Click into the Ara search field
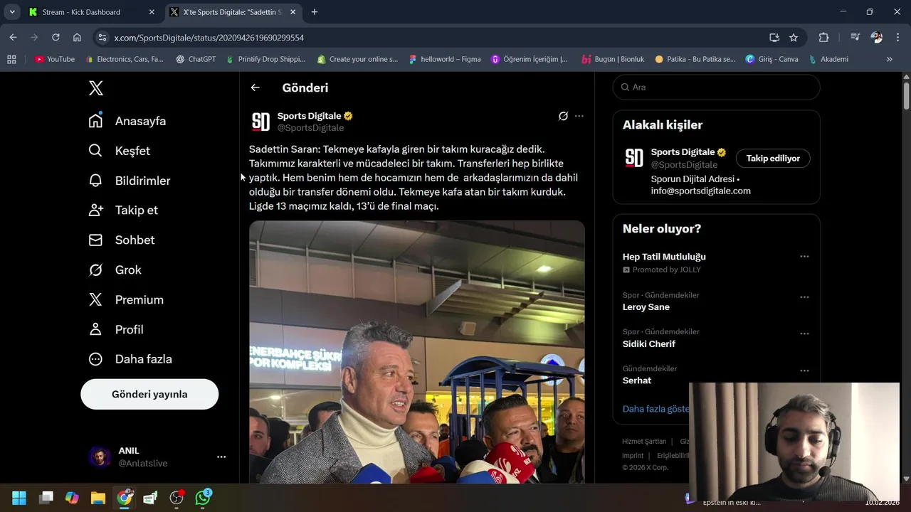 (716, 87)
